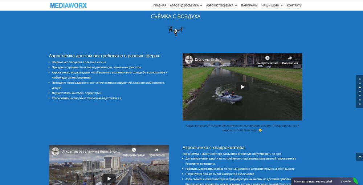The image size is (363, 185).
Task: Open channel avatar on Открытие развязки video
Action: click(x=55, y=151)
